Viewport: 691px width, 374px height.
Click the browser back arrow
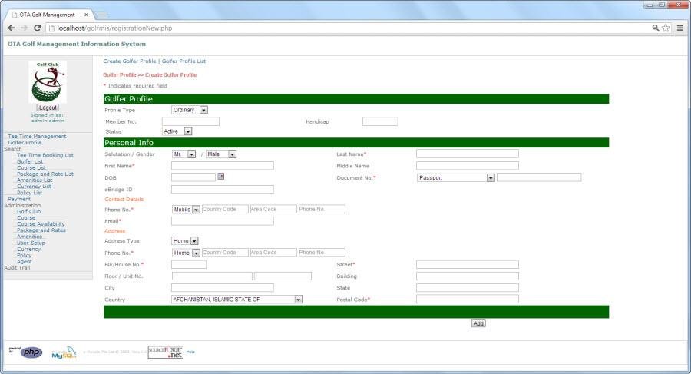tap(12, 28)
